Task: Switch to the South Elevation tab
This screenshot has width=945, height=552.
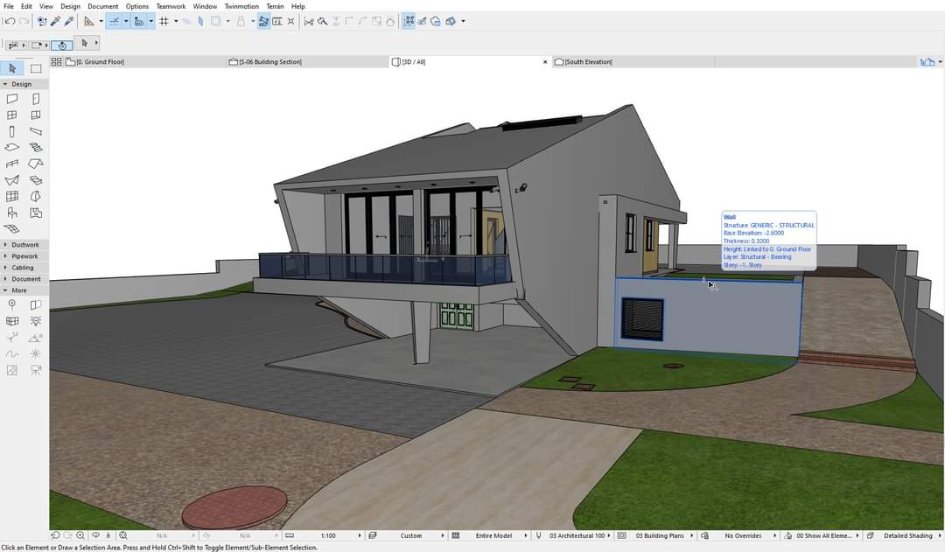Action: (x=588, y=62)
